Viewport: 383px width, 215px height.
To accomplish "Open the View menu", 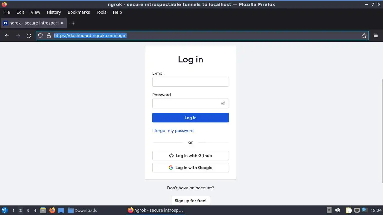I will click(x=35, y=12).
